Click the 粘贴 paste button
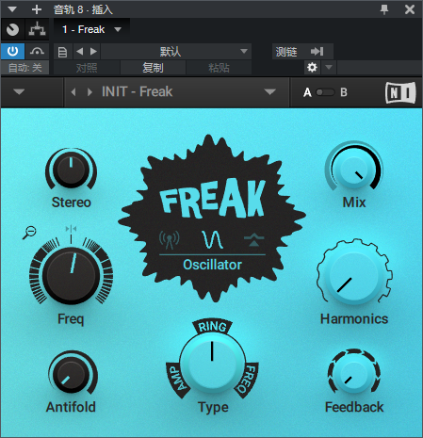Image resolution: width=423 pixels, height=438 pixels. point(219,68)
